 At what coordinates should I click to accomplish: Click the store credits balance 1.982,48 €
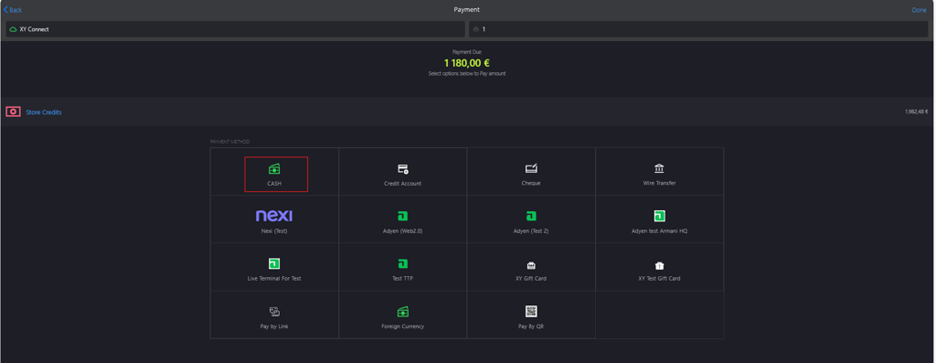pyautogui.click(x=916, y=112)
